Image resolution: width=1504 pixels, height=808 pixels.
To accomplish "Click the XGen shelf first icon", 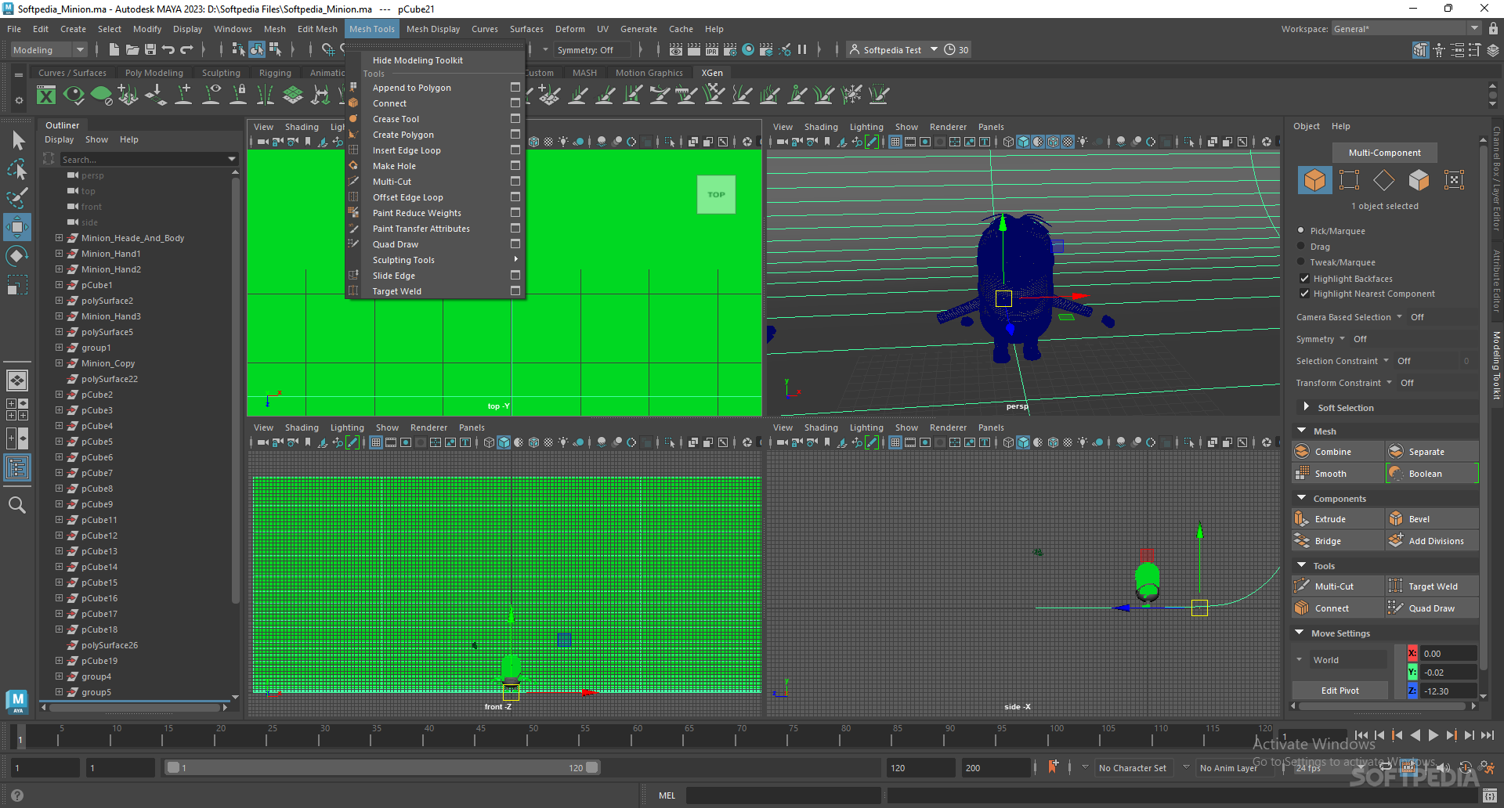I will point(47,96).
